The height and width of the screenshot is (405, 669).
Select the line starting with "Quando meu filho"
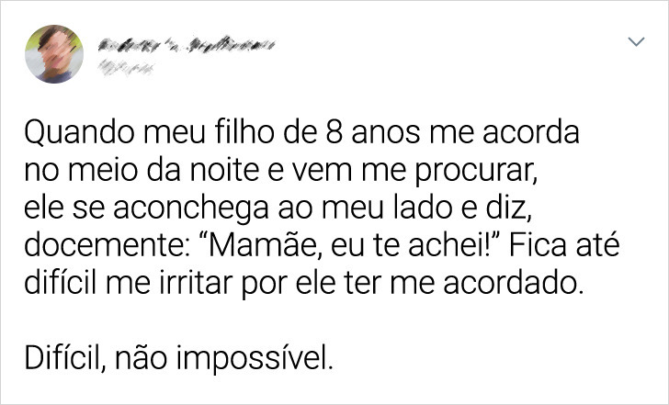301,132
